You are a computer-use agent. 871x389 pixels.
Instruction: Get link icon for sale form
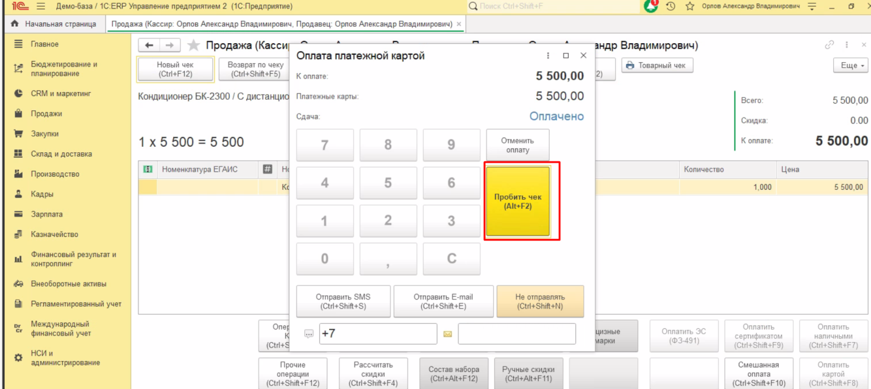click(829, 45)
